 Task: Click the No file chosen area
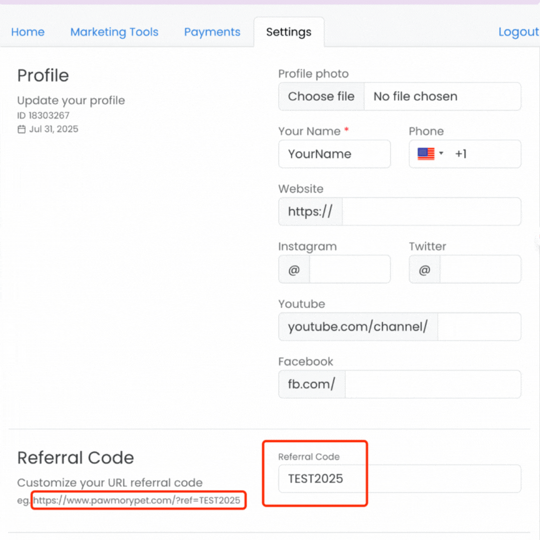coord(442,96)
